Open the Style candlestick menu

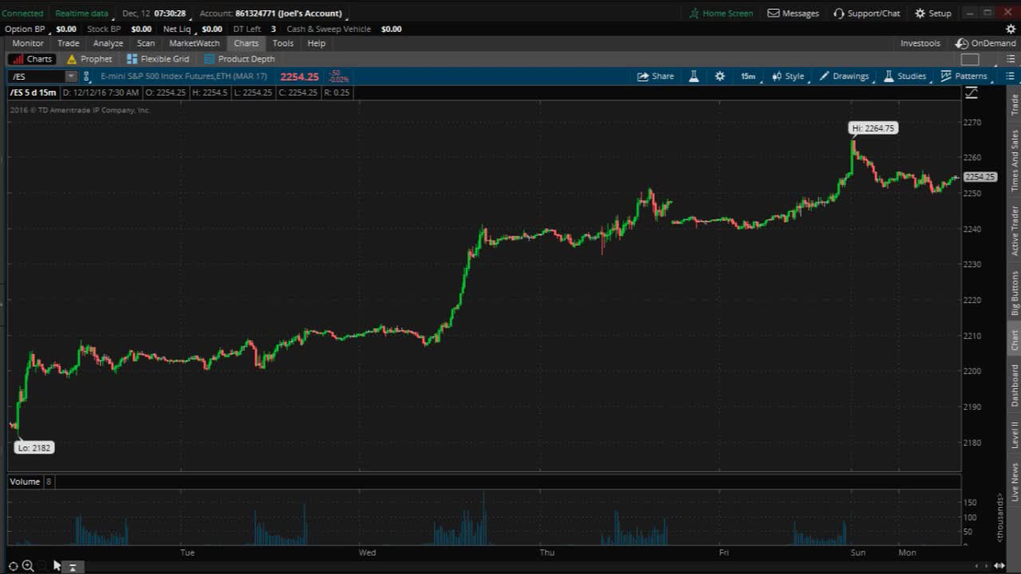pos(788,77)
